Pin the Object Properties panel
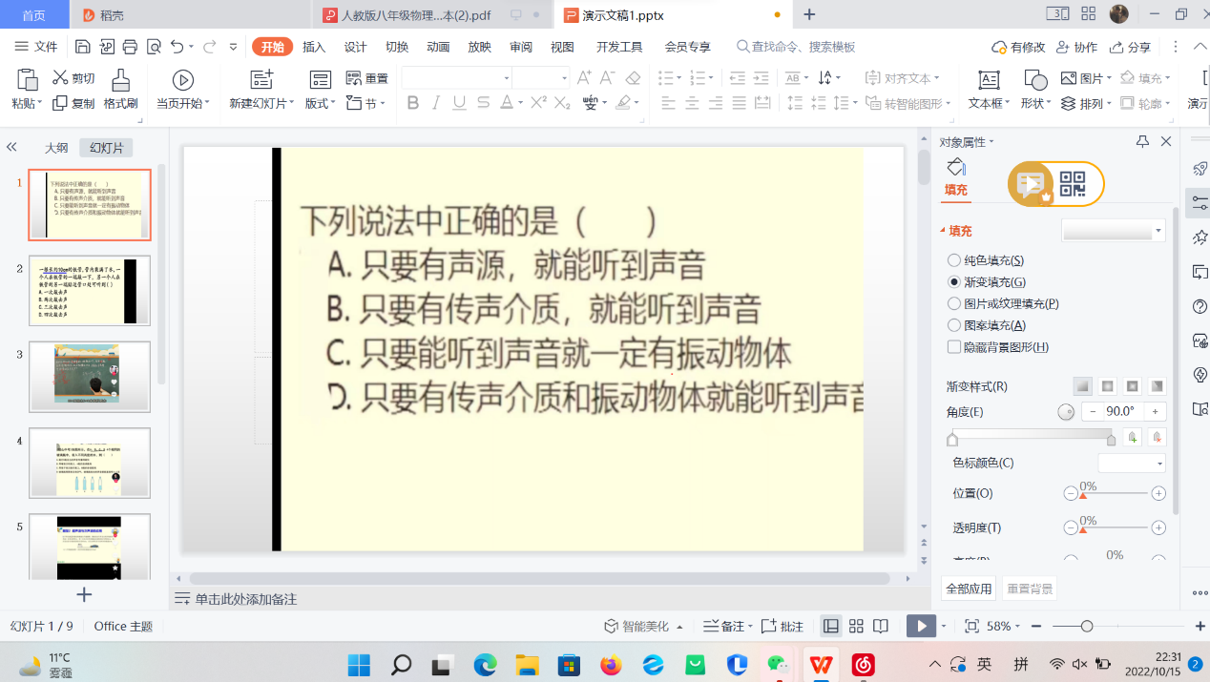 1142,142
